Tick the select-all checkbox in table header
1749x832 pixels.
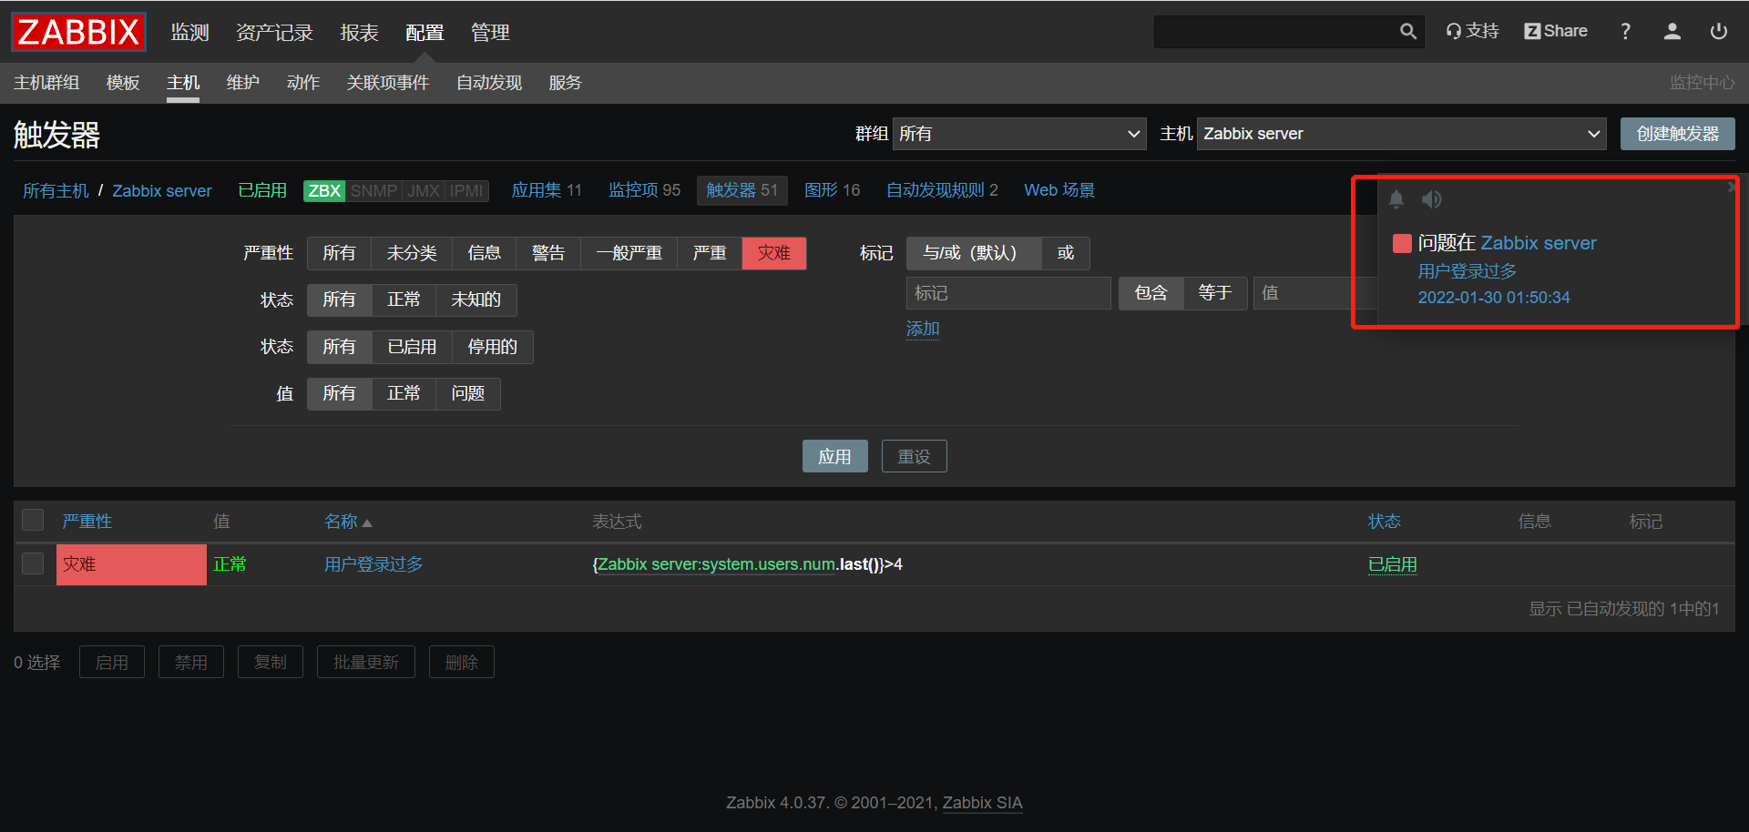pyautogui.click(x=33, y=520)
